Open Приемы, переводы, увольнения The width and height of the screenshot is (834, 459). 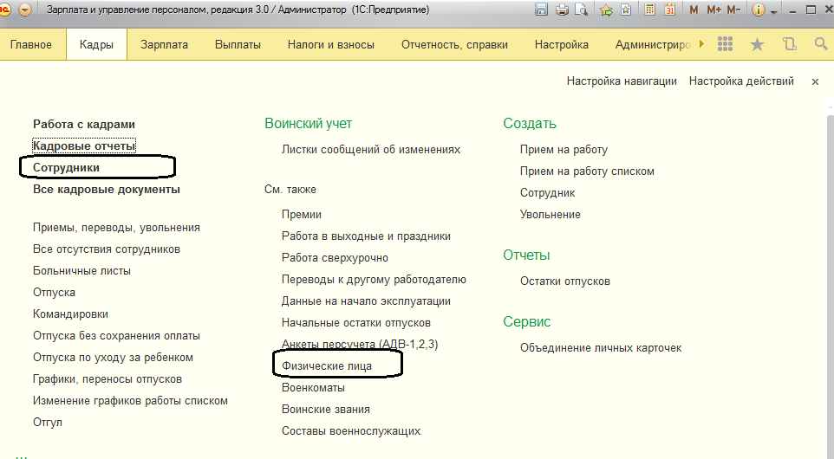coord(116,228)
